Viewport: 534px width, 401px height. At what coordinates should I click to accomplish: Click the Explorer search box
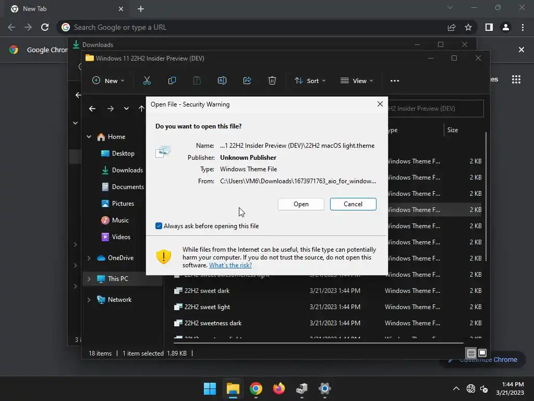click(435, 109)
